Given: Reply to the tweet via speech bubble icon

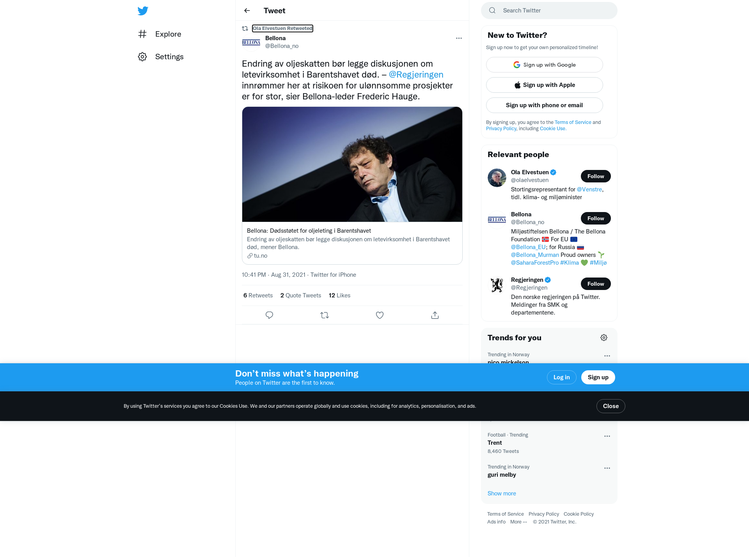Looking at the screenshot, I should (x=269, y=315).
